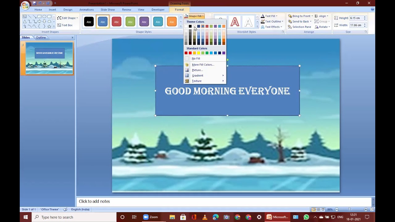
Task: Switch to the Insert ribbon tab
Action: click(52, 10)
